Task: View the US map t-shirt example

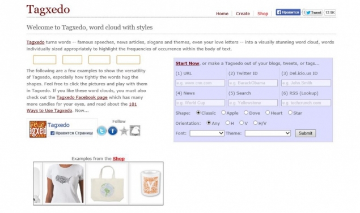Action: point(64,183)
